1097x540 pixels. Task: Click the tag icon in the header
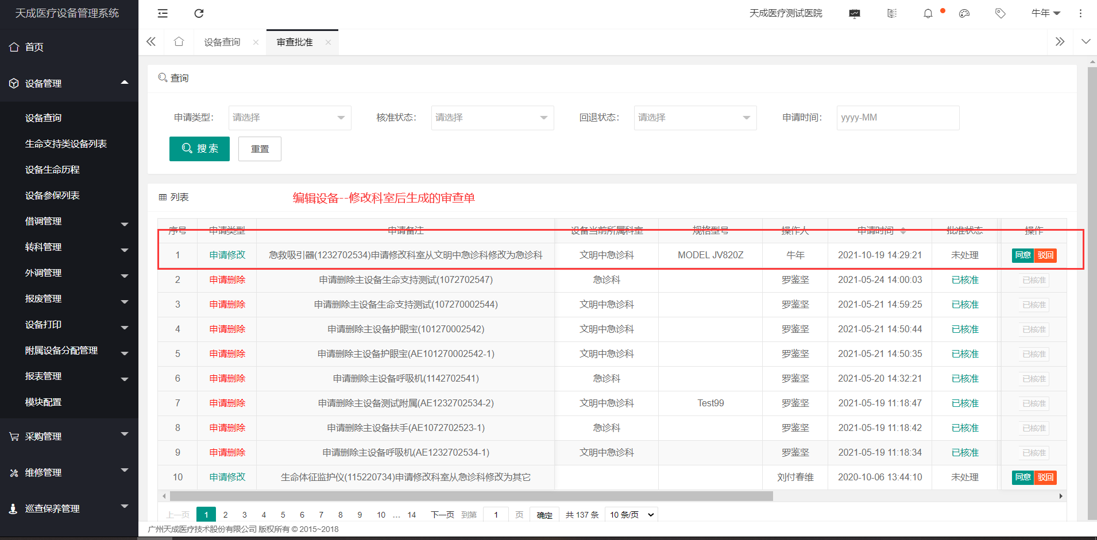point(1001,13)
